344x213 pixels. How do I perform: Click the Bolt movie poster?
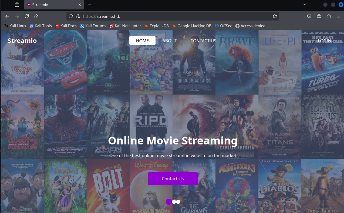(x=108, y=186)
